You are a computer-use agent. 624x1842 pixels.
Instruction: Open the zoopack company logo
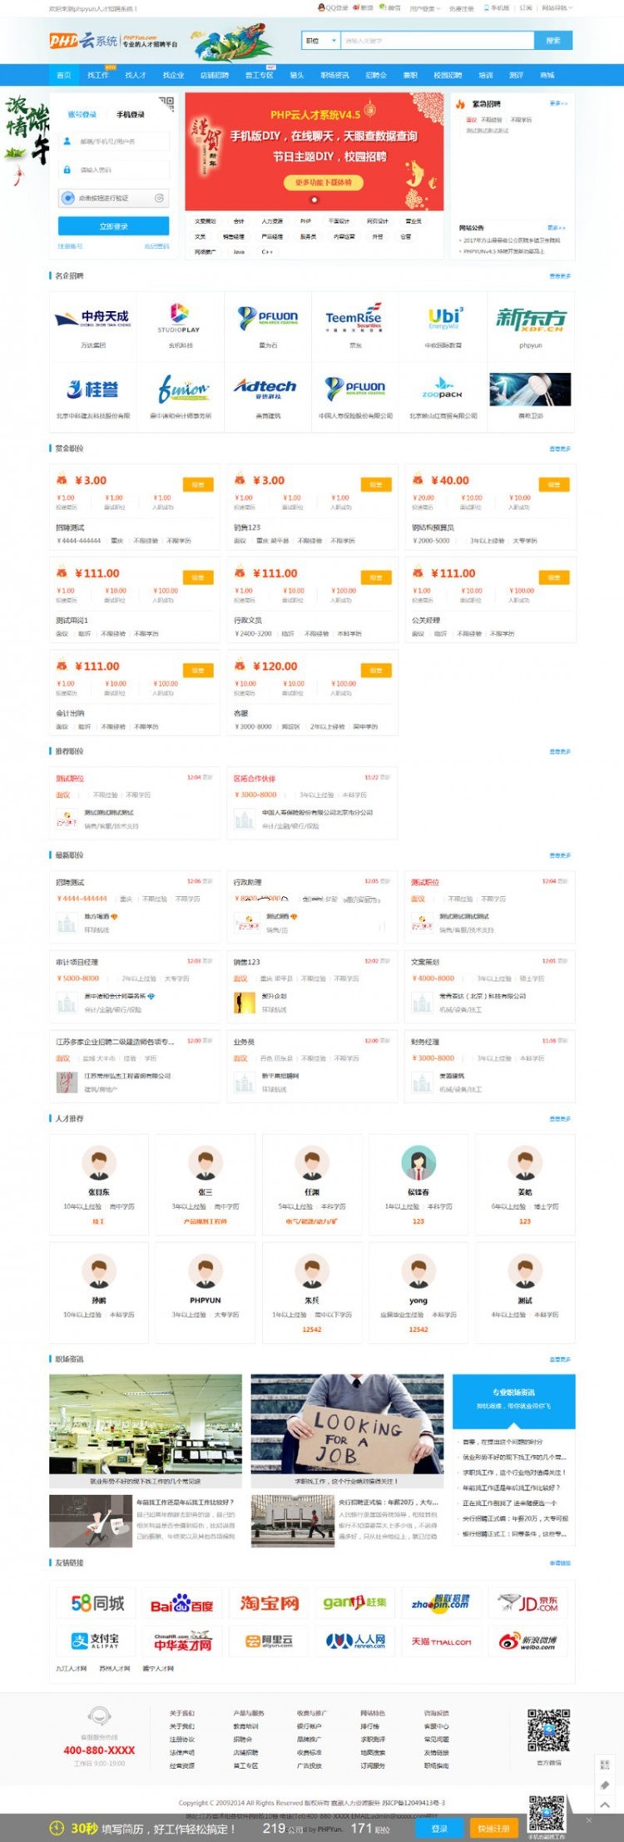click(443, 389)
